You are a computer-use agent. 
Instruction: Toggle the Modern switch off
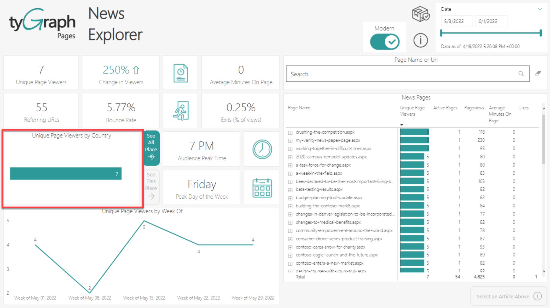(x=385, y=42)
